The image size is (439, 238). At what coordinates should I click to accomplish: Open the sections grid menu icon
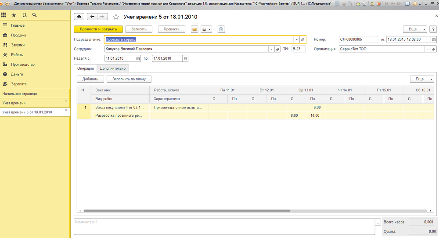coord(4,15)
